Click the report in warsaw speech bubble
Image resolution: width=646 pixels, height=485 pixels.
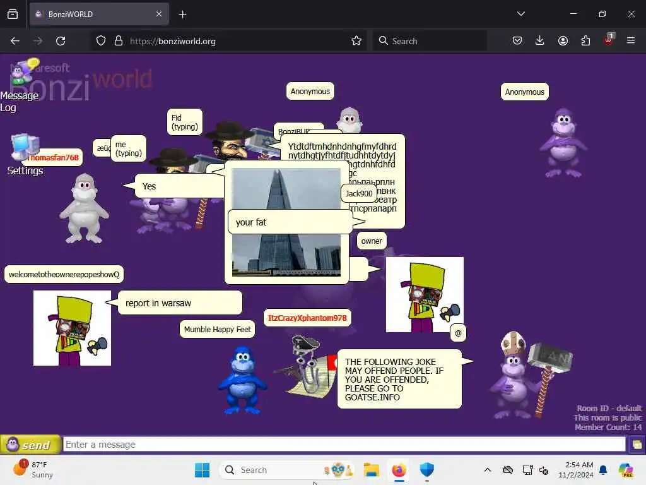click(180, 303)
